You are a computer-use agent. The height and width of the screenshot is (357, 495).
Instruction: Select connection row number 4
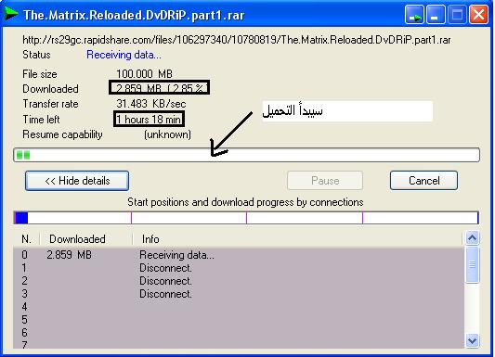pos(239,307)
